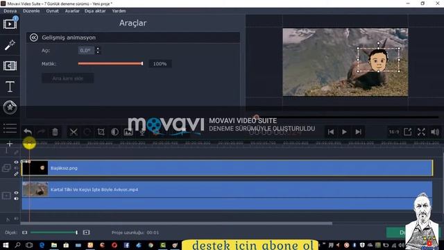This screenshot has width=444, height=250.
Task: Open the titles T tab
Action: click(x=10, y=86)
